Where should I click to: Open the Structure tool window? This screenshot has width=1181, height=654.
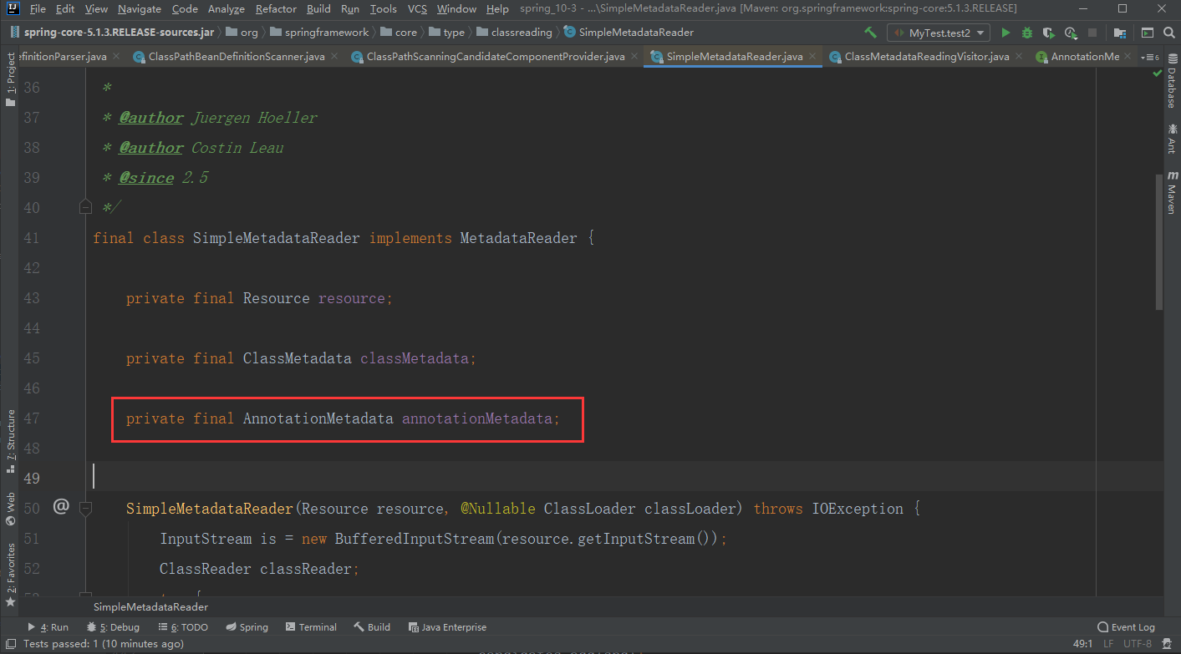11,441
